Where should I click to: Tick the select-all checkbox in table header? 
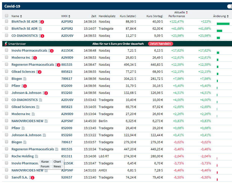[x=7, y=16]
